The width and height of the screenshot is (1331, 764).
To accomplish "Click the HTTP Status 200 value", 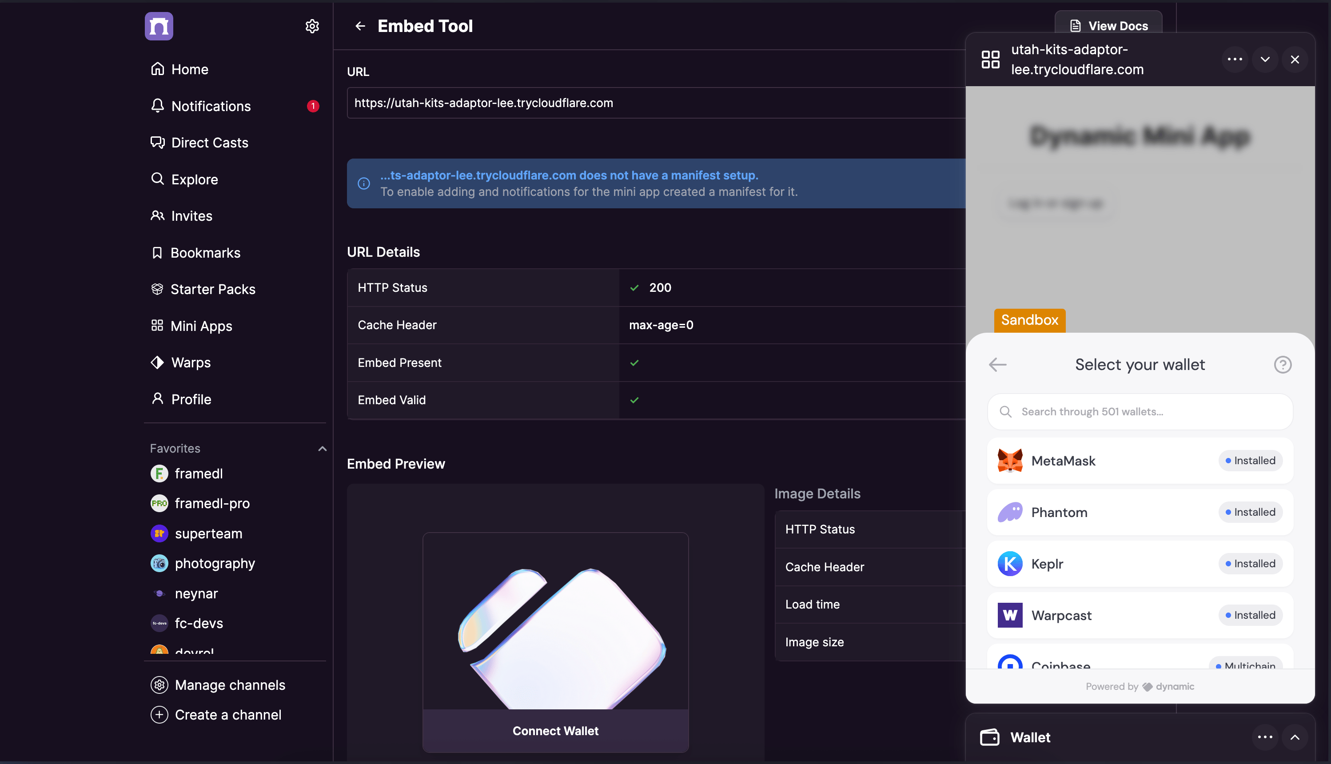I will pyautogui.click(x=660, y=287).
